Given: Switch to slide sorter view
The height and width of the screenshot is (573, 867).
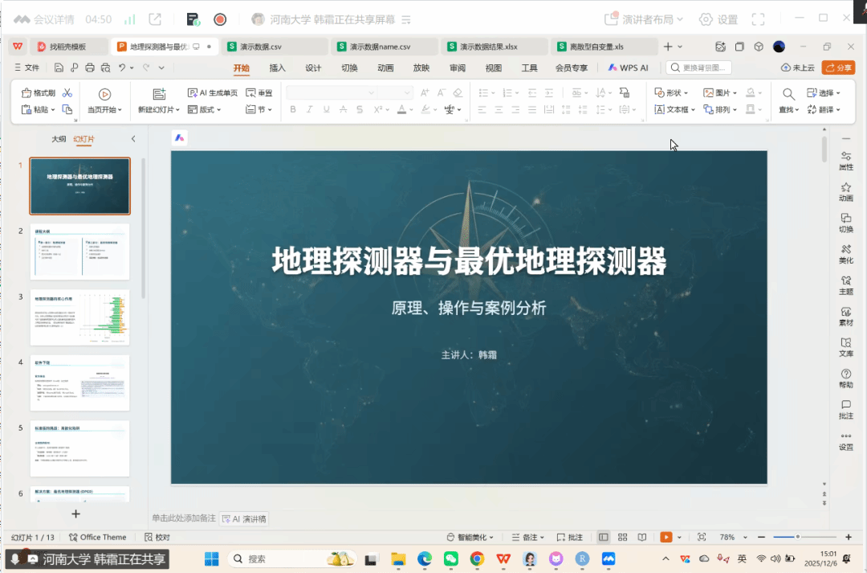Looking at the screenshot, I should pos(623,537).
